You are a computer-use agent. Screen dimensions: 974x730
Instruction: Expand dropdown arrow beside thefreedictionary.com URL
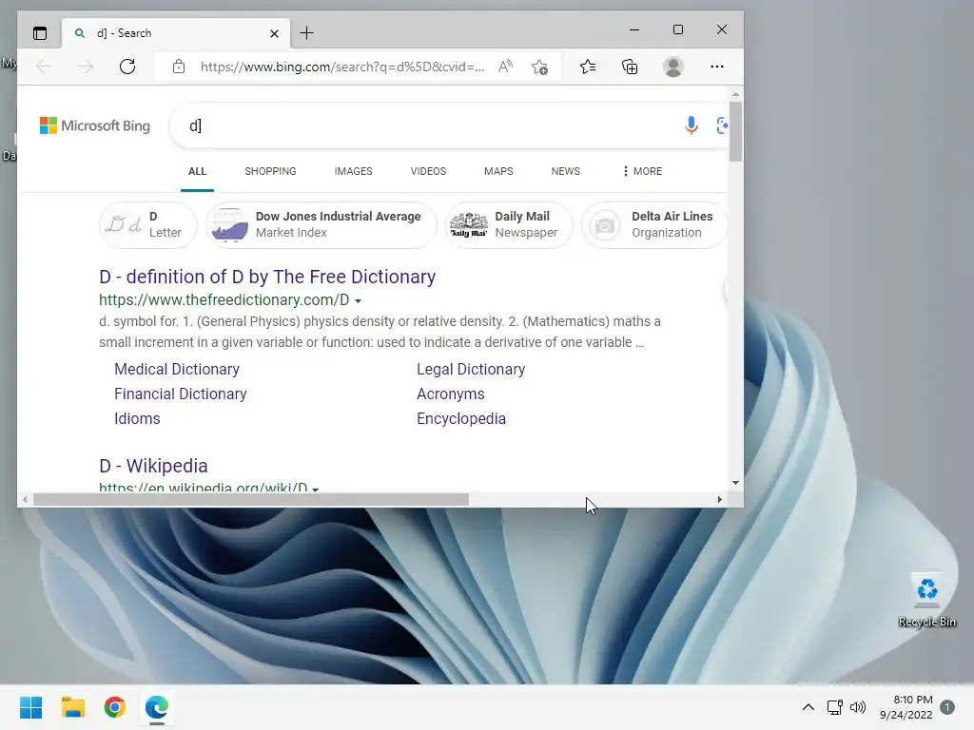coord(358,301)
